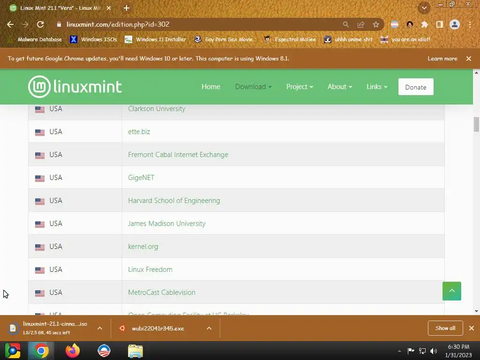Image resolution: width=480 pixels, height=360 pixels.
Task: Click the Linux Mint logo
Action: pos(75,87)
